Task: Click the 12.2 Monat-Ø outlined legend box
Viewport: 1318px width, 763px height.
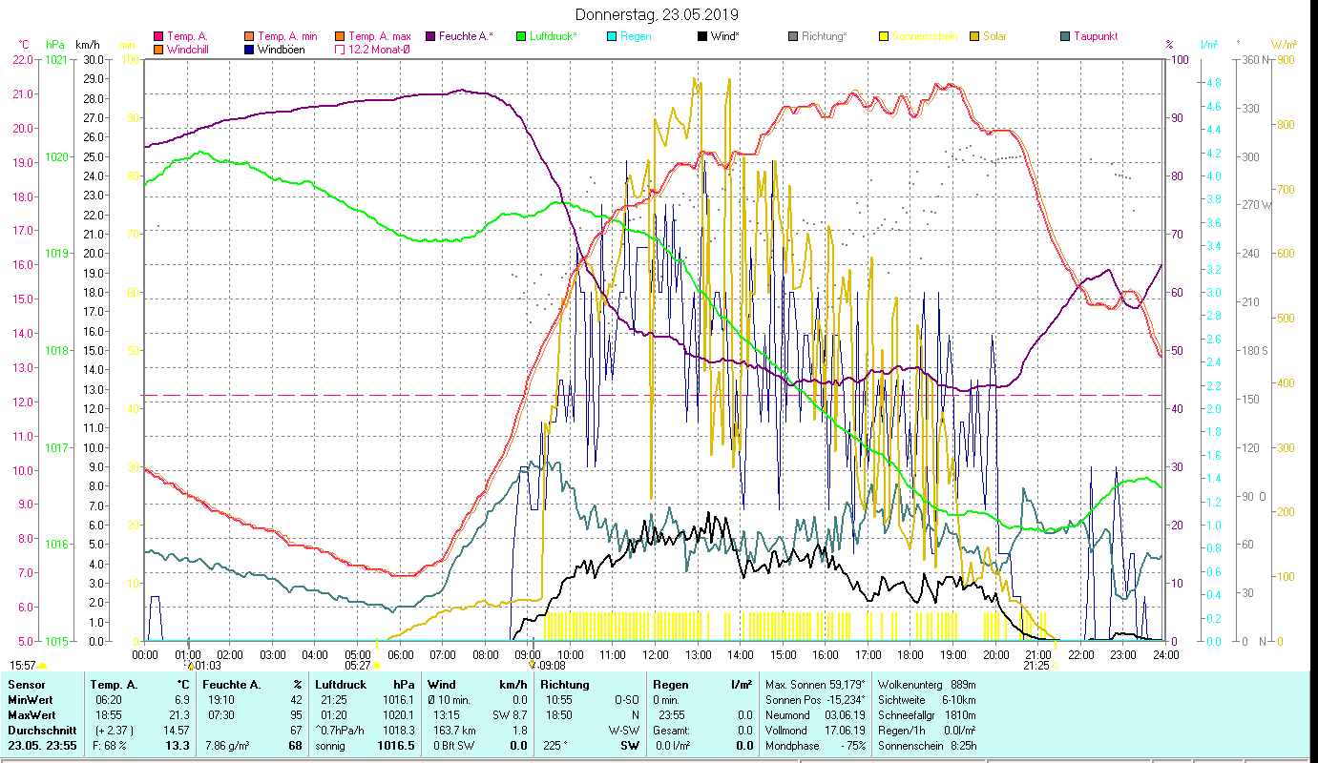Action: (x=341, y=50)
